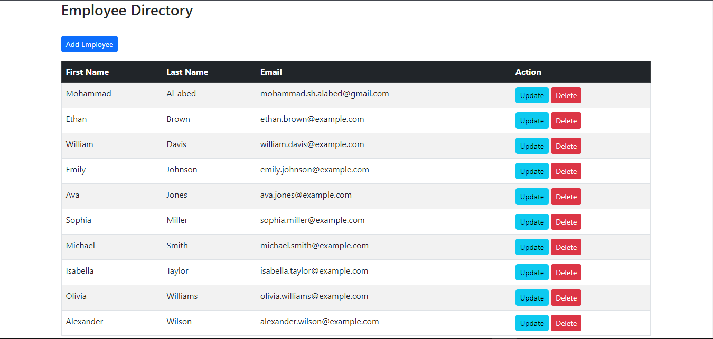
Task: Delete the Ava Jones entry
Action: coord(566,197)
